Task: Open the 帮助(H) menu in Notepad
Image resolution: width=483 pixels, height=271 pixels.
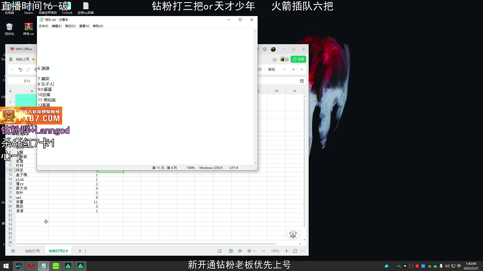Action: click(x=98, y=26)
